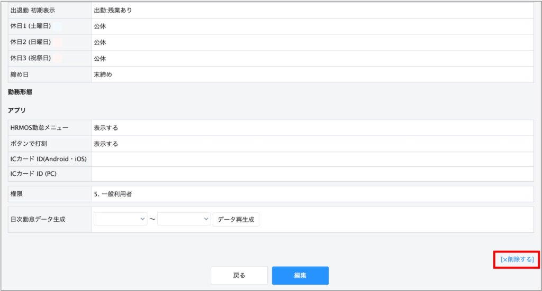The image size is (542, 291).
Task: Click the 編集 button
Action: tap(300, 275)
